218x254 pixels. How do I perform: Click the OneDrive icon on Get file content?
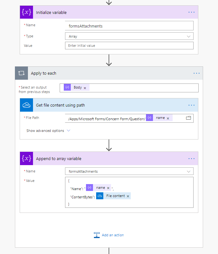tap(26, 105)
